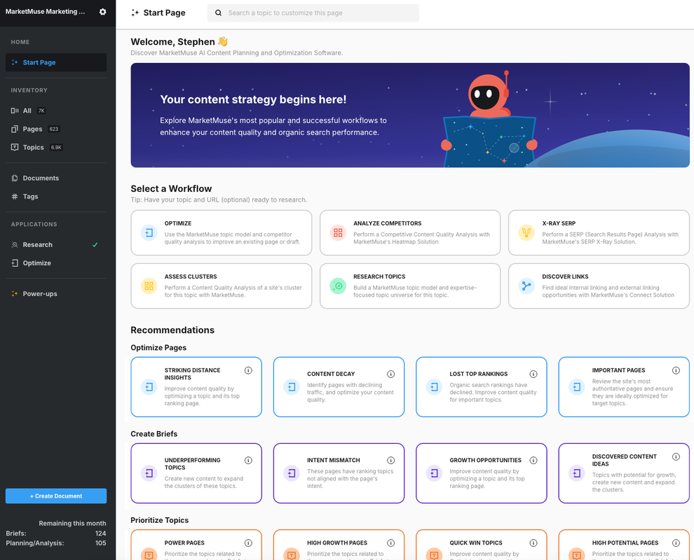Open Power-ups in sidebar
Viewport: 694px width, 560px height.
56,293
